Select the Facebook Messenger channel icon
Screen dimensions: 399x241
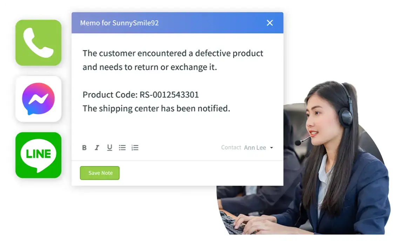39,99
